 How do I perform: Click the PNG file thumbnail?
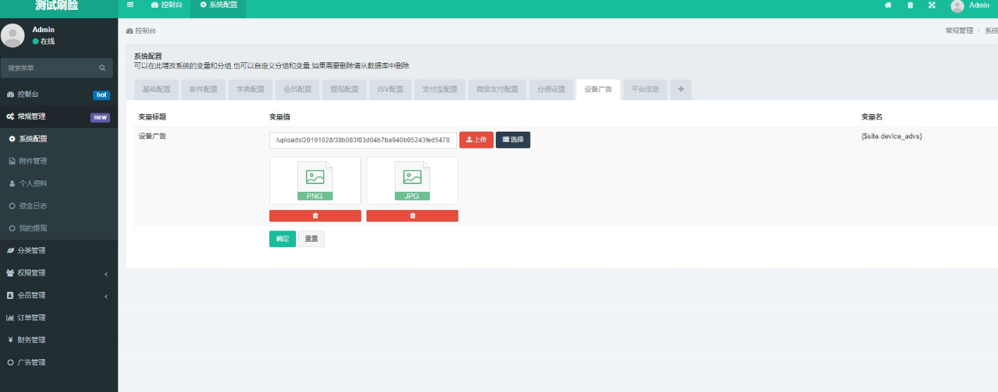click(x=315, y=181)
